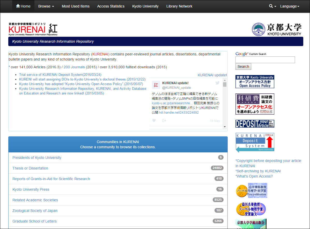
Task: Open the Browse dropdown menu
Action: click(46, 6)
